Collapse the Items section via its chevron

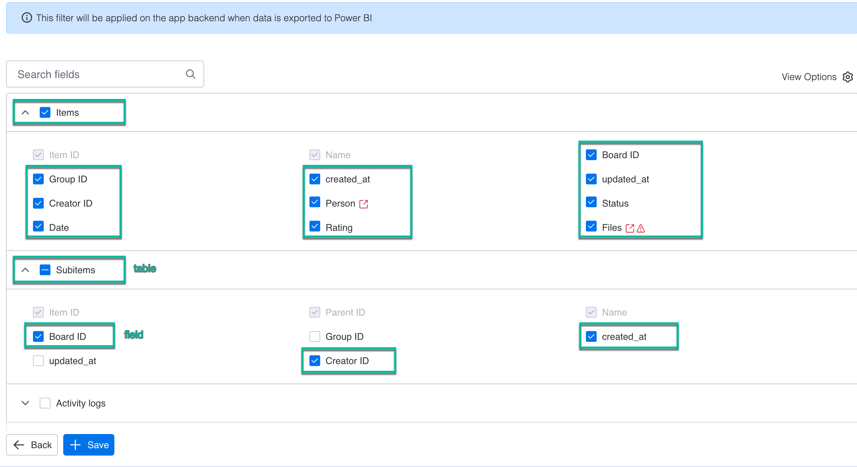tap(25, 112)
